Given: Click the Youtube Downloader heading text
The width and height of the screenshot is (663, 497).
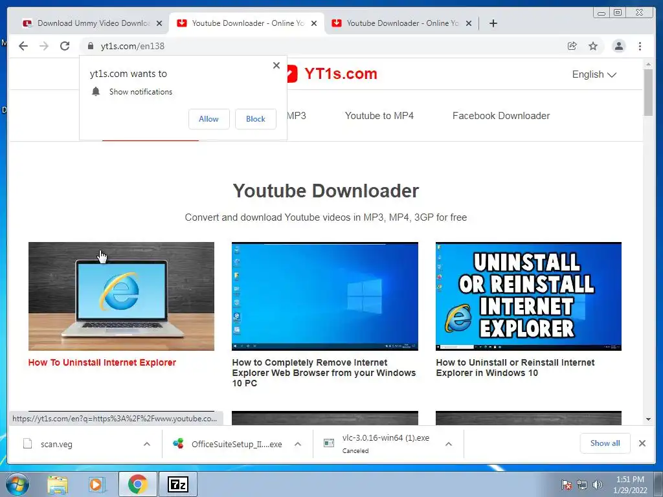Looking at the screenshot, I should click(x=326, y=191).
